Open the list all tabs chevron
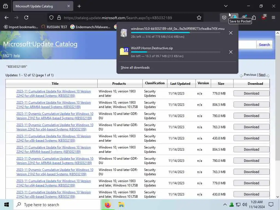280x210 pixels. (226, 6)
